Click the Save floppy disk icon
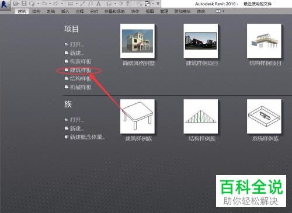 24,4
